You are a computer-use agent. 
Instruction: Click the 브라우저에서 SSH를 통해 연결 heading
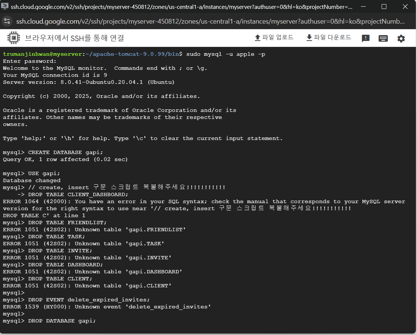tap(74, 38)
